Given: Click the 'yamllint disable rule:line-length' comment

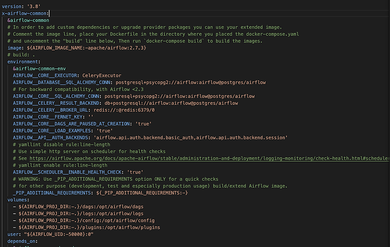Looking at the screenshot, I should pyautogui.click(x=61, y=145).
